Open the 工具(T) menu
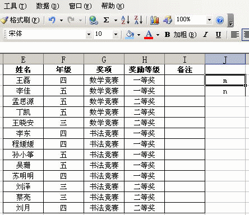This screenshot has width=249, height=215. point(15,6)
